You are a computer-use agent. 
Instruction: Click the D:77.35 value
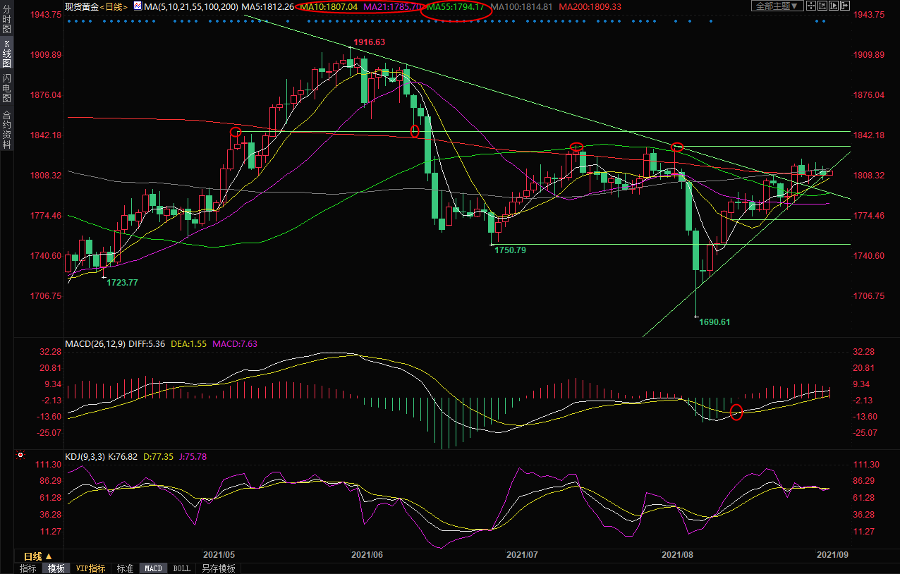tap(158, 457)
